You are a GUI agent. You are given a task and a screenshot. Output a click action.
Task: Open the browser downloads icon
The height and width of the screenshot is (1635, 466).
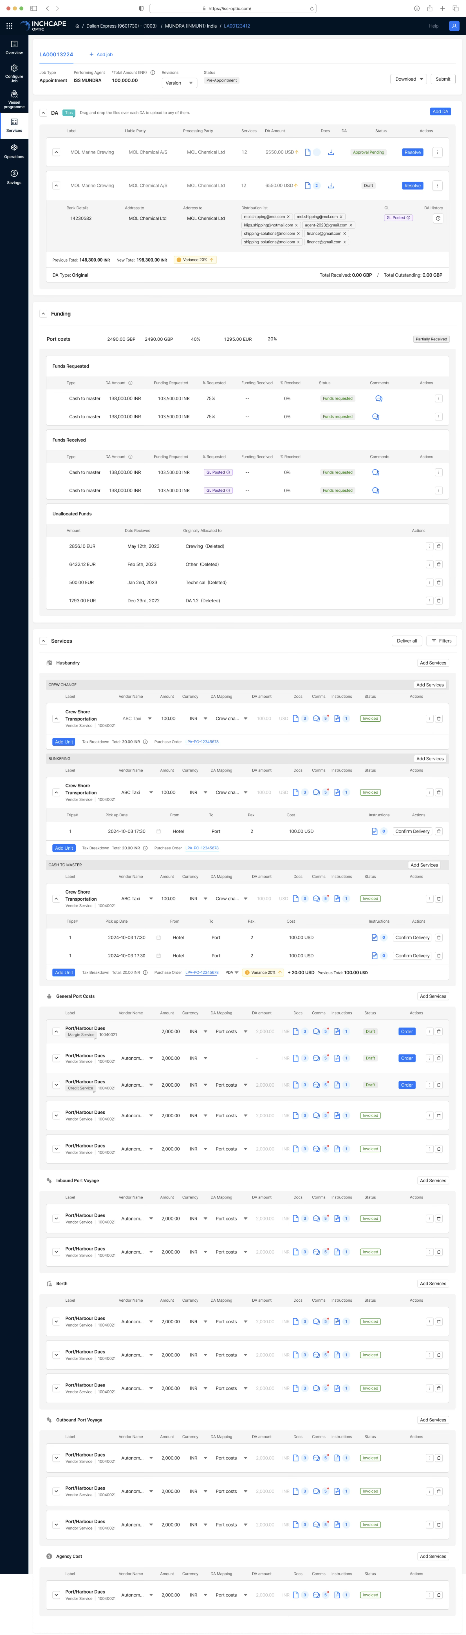tap(416, 8)
